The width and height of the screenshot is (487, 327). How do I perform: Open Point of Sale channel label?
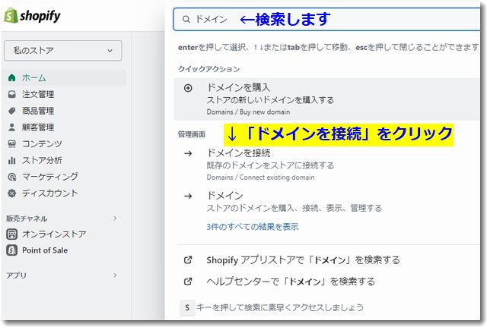click(x=45, y=250)
